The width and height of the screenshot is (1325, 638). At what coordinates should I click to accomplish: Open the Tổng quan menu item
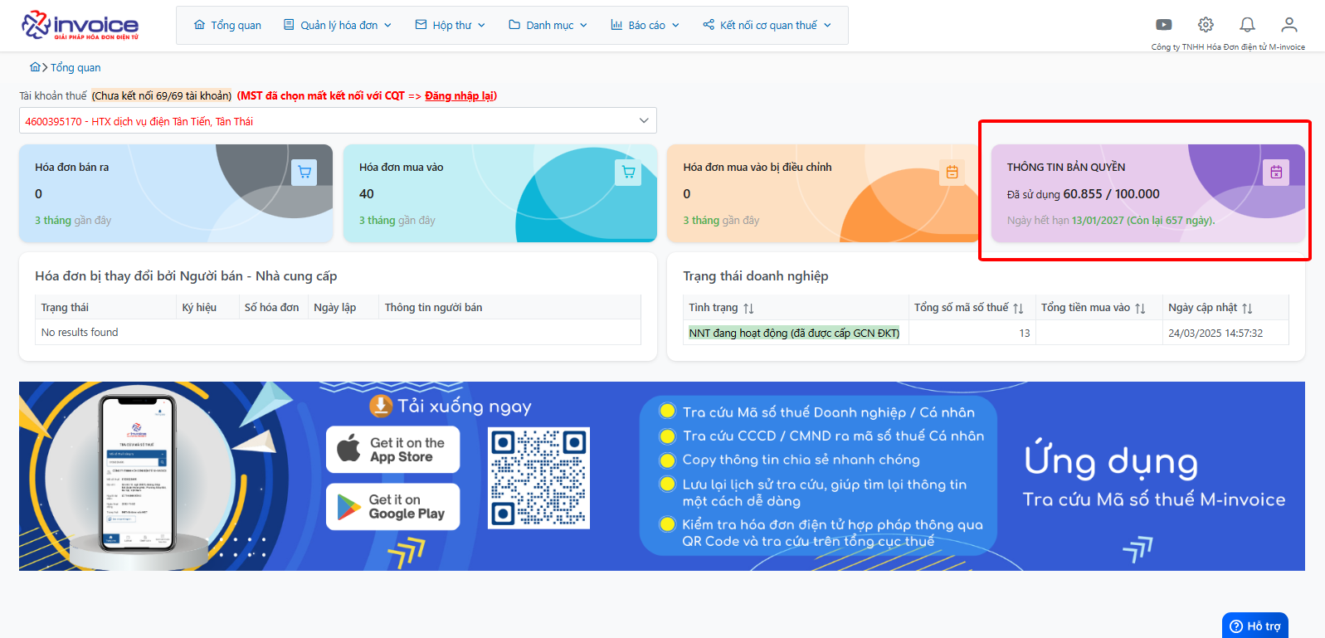pos(227,26)
